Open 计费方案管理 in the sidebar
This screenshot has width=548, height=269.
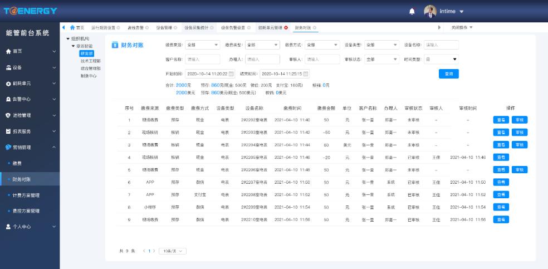click(x=26, y=195)
